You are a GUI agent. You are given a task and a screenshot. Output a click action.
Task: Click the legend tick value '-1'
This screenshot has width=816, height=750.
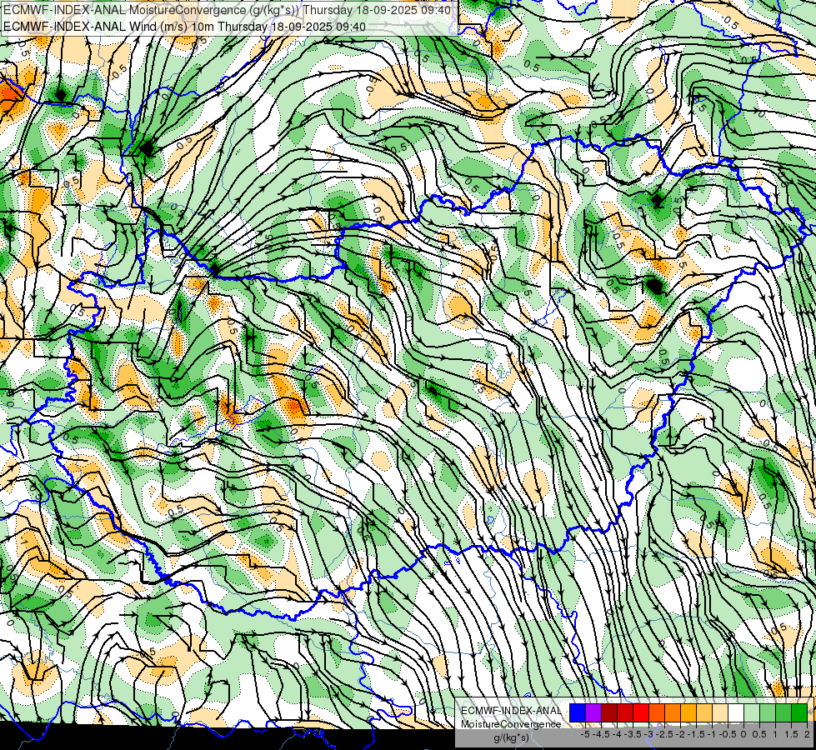[712, 734]
